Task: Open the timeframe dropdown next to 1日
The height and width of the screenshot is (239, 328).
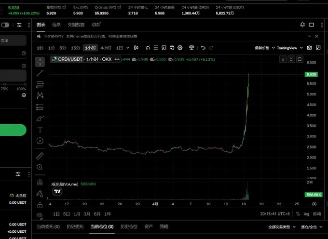Action: point(128,48)
